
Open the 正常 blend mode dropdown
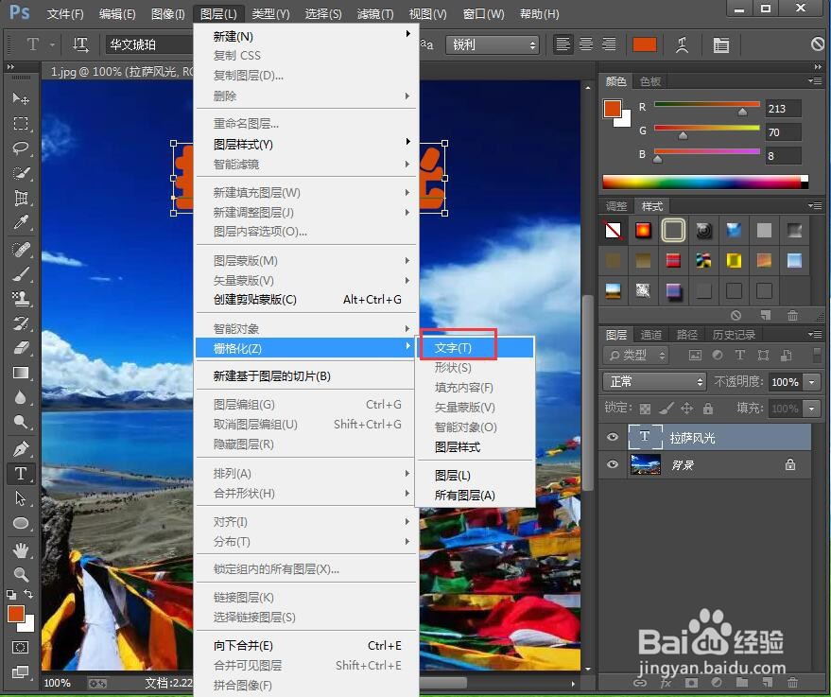pos(653,381)
